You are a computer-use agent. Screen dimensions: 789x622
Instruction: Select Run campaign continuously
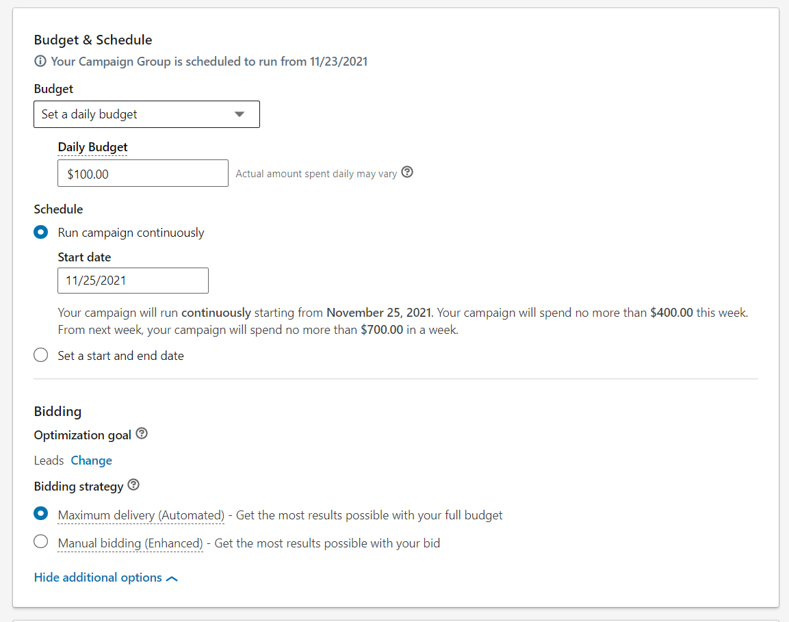click(40, 232)
